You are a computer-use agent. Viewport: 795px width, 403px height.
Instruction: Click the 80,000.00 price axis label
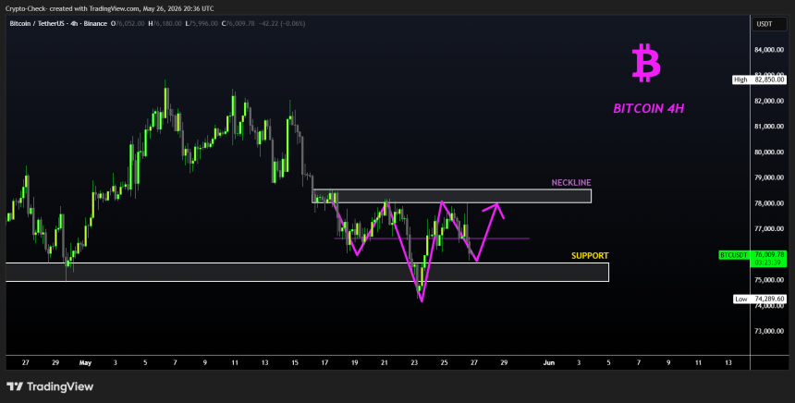pos(768,153)
